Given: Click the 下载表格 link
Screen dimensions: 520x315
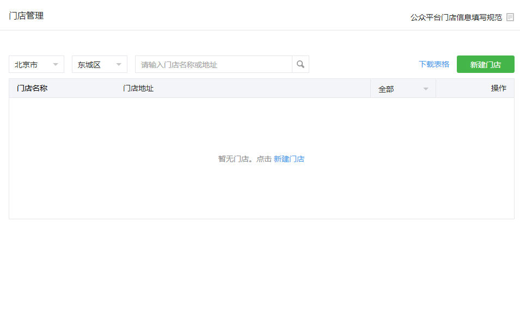Looking at the screenshot, I should tap(434, 64).
